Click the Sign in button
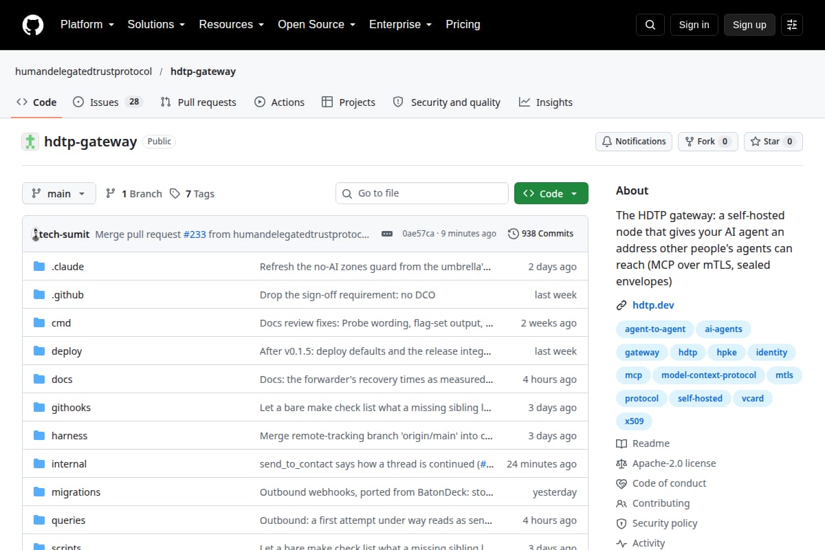 694,25
